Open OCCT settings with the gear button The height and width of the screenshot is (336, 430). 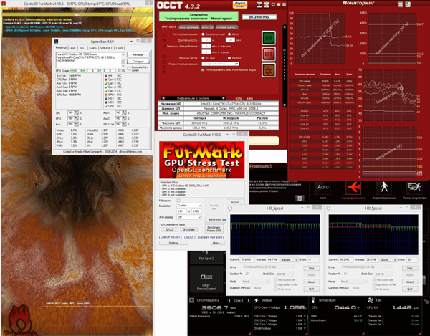pyautogui.click(x=269, y=70)
